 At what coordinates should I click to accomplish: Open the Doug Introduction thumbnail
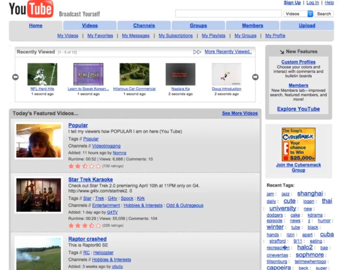[226, 74]
